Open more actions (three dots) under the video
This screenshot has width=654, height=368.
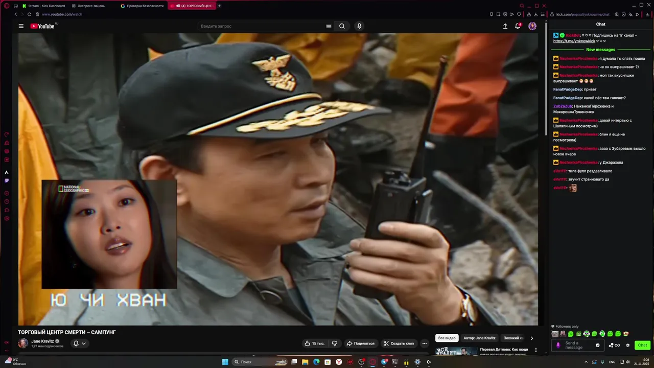pyautogui.click(x=424, y=343)
